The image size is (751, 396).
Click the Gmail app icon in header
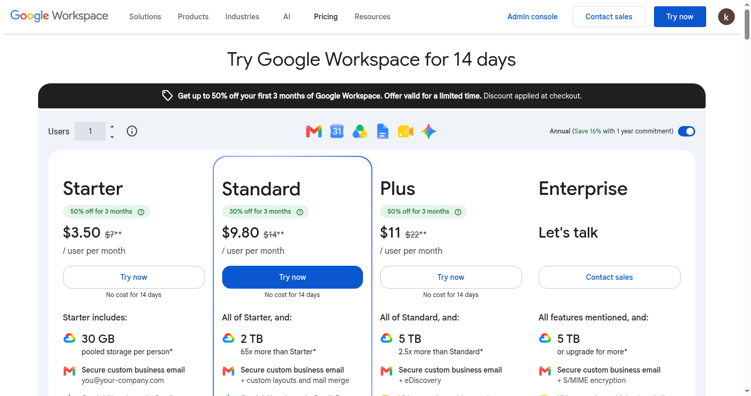click(x=314, y=131)
